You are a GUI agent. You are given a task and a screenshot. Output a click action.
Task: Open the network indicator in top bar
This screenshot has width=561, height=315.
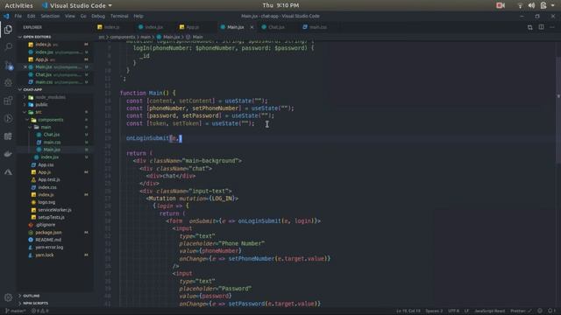tap(520, 5)
